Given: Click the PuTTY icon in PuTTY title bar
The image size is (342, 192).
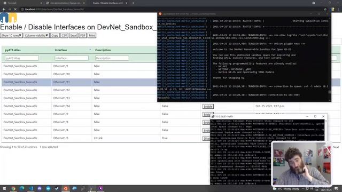Looking at the screenshot, I should click(x=213, y=116).
